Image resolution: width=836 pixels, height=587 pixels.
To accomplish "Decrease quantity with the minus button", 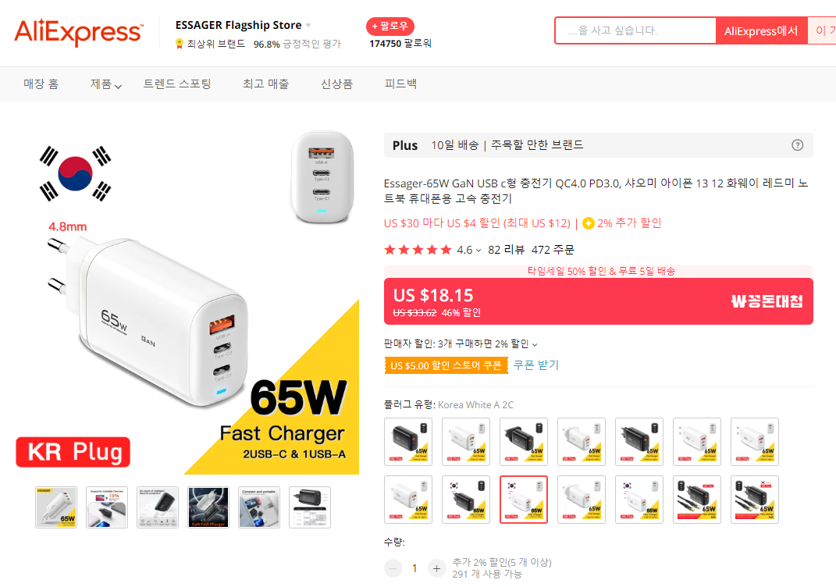I will (393, 568).
